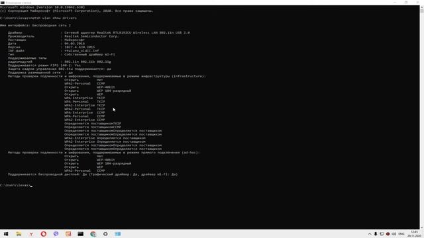Show hidden system tray icons
The width and height of the screenshot is (424, 238).
coord(370,234)
